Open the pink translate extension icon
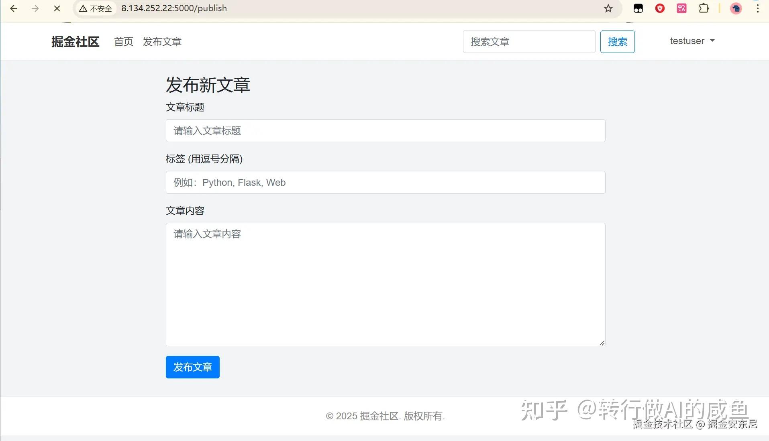The height and width of the screenshot is (441, 769). [x=681, y=8]
